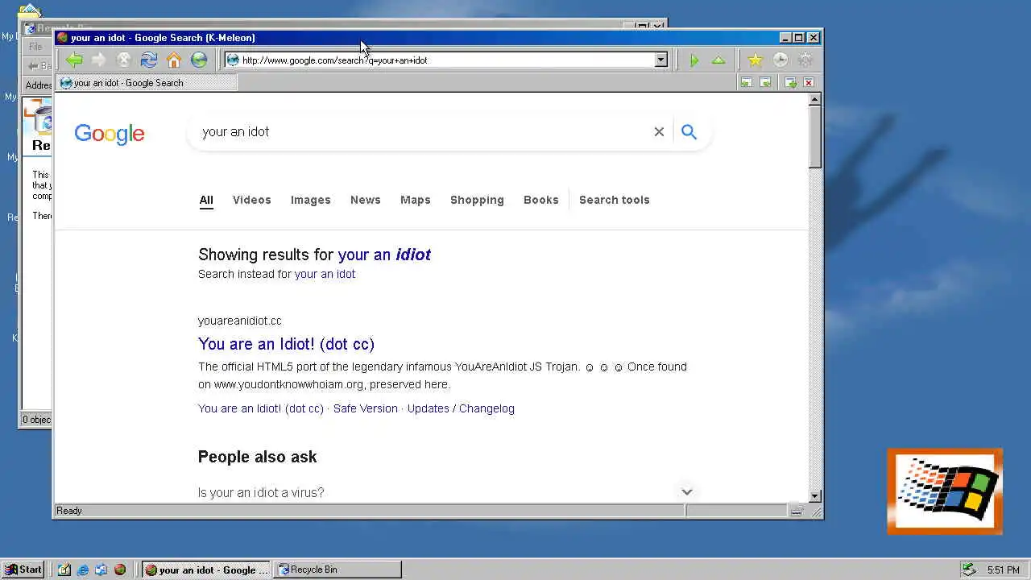The width and height of the screenshot is (1031, 580).
Task: Click the page scrollbar down arrow
Action: point(815,496)
